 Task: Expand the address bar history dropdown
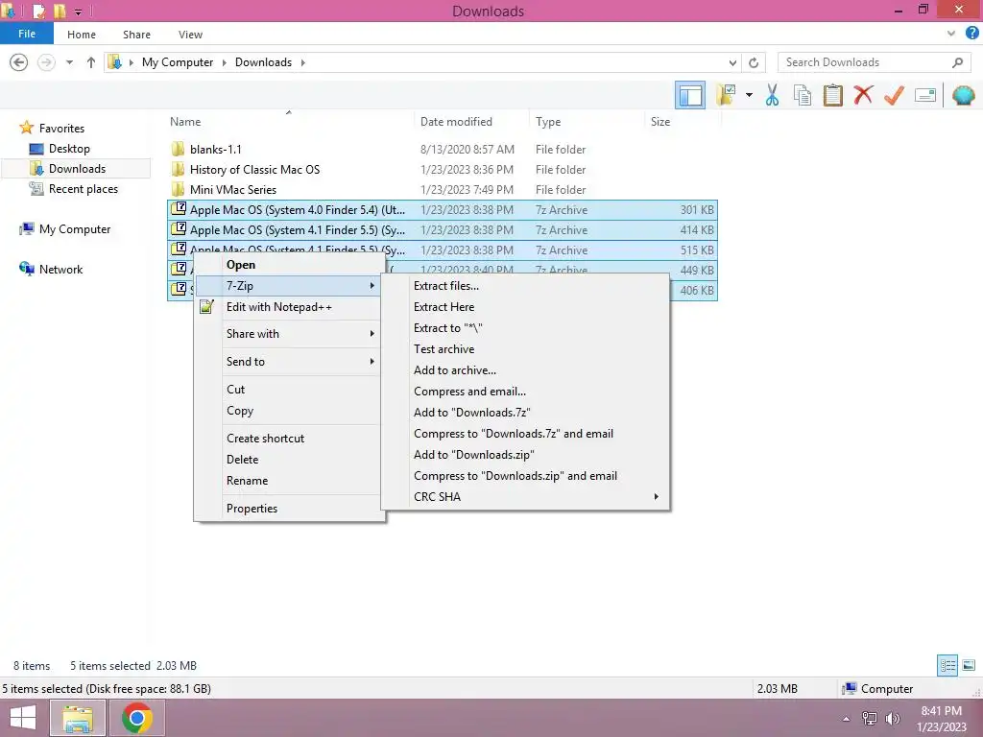click(x=732, y=62)
